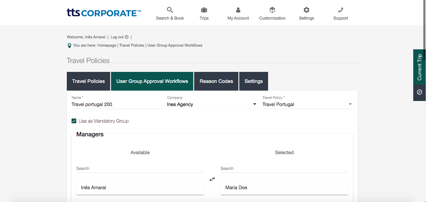The height and width of the screenshot is (202, 426).
Task: Click the Log out power icon
Action: click(x=127, y=37)
